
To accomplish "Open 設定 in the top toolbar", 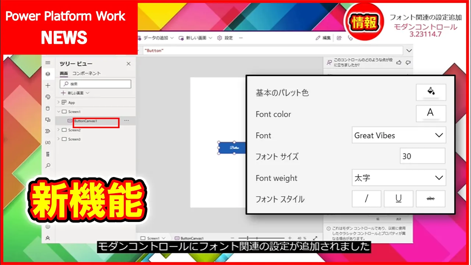I will coord(225,38).
